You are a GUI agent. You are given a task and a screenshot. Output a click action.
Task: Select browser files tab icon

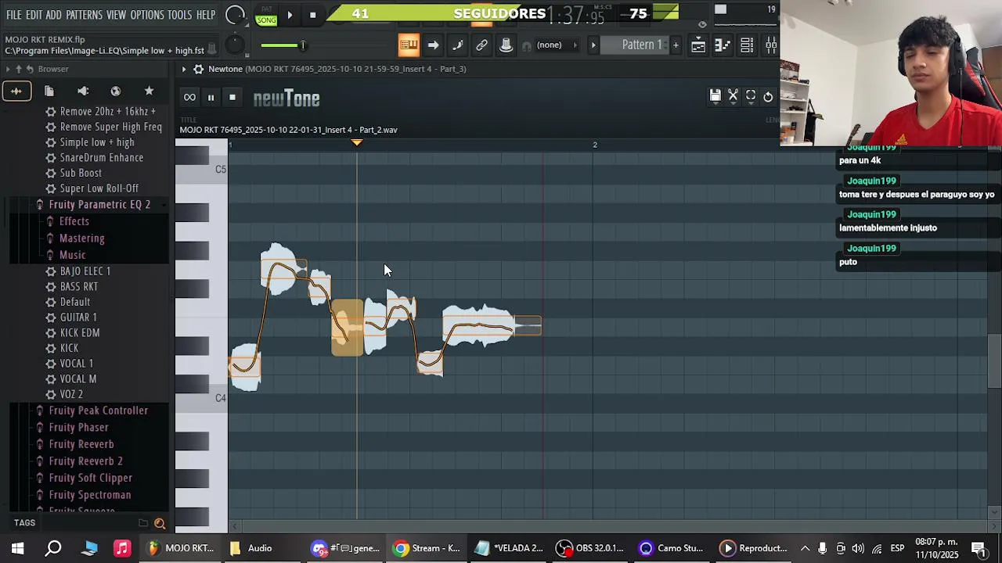tap(49, 91)
